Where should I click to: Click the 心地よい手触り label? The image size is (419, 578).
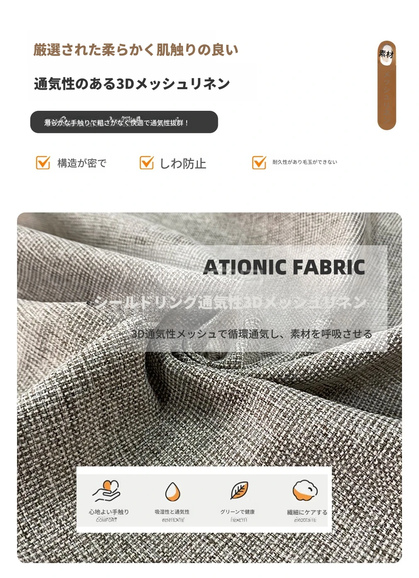(x=109, y=512)
